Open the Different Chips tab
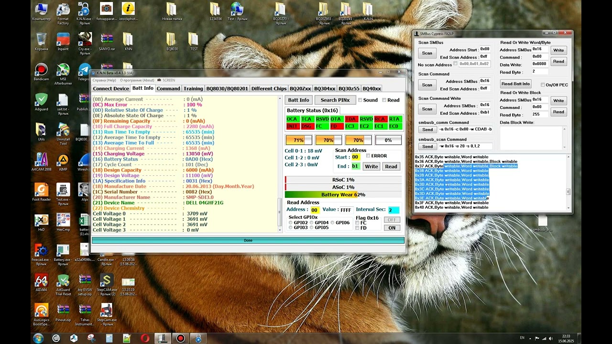This screenshot has height=344, width=612. point(269,88)
